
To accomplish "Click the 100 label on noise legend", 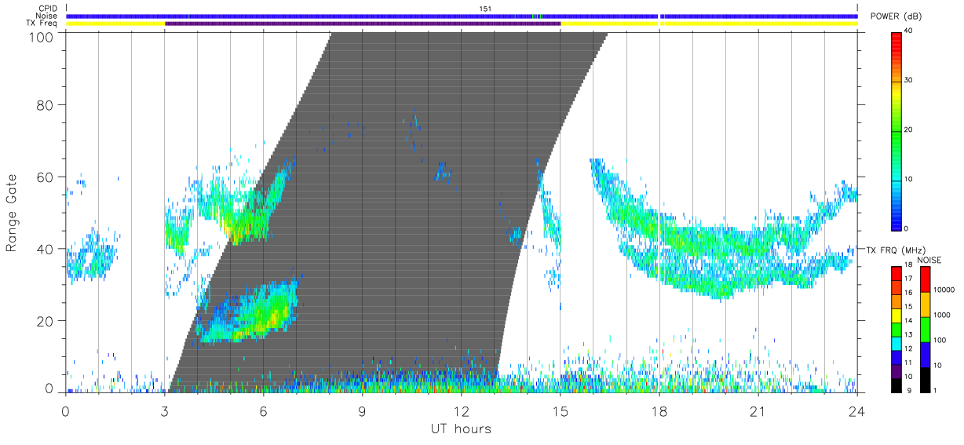I will (x=940, y=340).
